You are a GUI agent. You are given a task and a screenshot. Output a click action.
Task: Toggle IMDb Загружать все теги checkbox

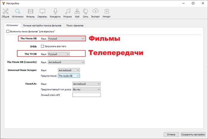pos(42,46)
